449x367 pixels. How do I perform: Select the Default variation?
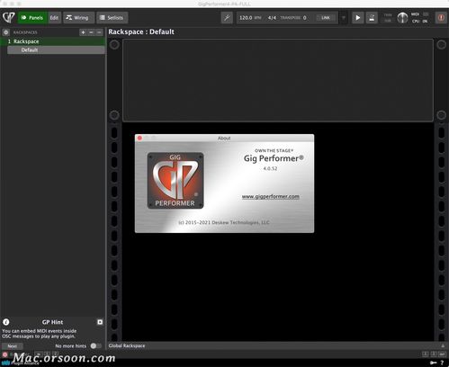[x=56, y=49]
